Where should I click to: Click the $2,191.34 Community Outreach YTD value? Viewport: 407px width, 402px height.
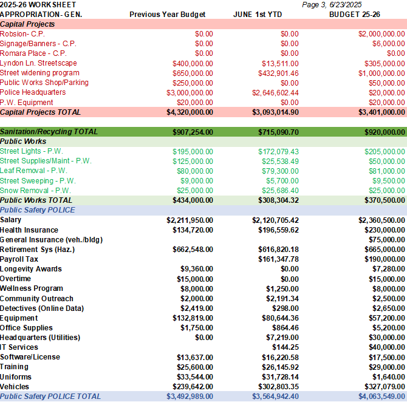(x=282, y=299)
